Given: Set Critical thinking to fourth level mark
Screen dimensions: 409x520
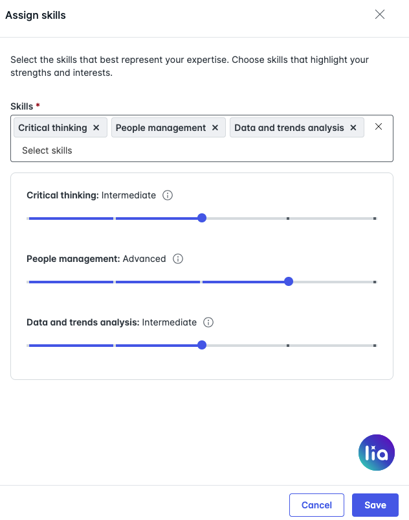Looking at the screenshot, I should tap(288, 219).
